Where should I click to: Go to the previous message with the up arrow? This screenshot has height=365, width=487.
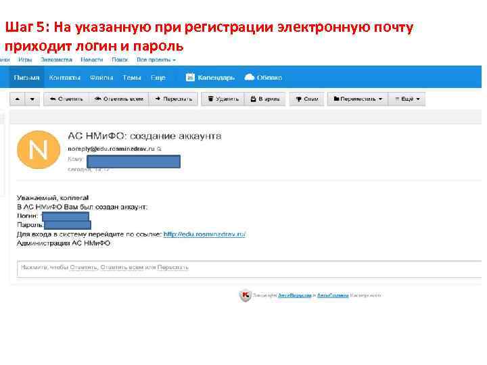click(x=18, y=99)
